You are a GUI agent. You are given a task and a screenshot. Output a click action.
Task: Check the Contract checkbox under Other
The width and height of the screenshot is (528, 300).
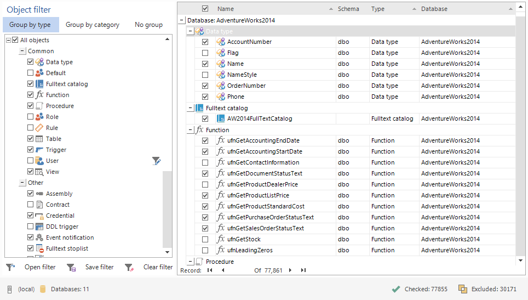point(30,205)
